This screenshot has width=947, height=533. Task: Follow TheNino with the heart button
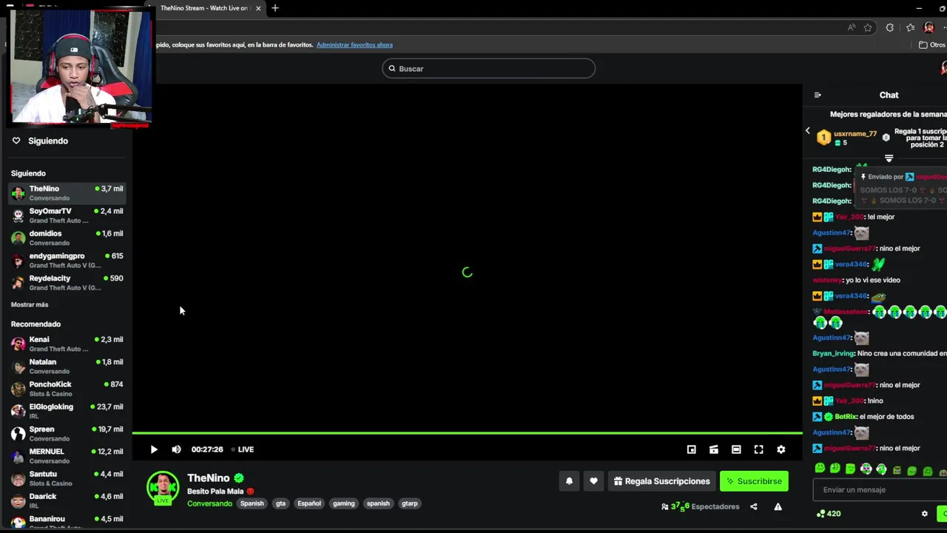click(x=593, y=481)
